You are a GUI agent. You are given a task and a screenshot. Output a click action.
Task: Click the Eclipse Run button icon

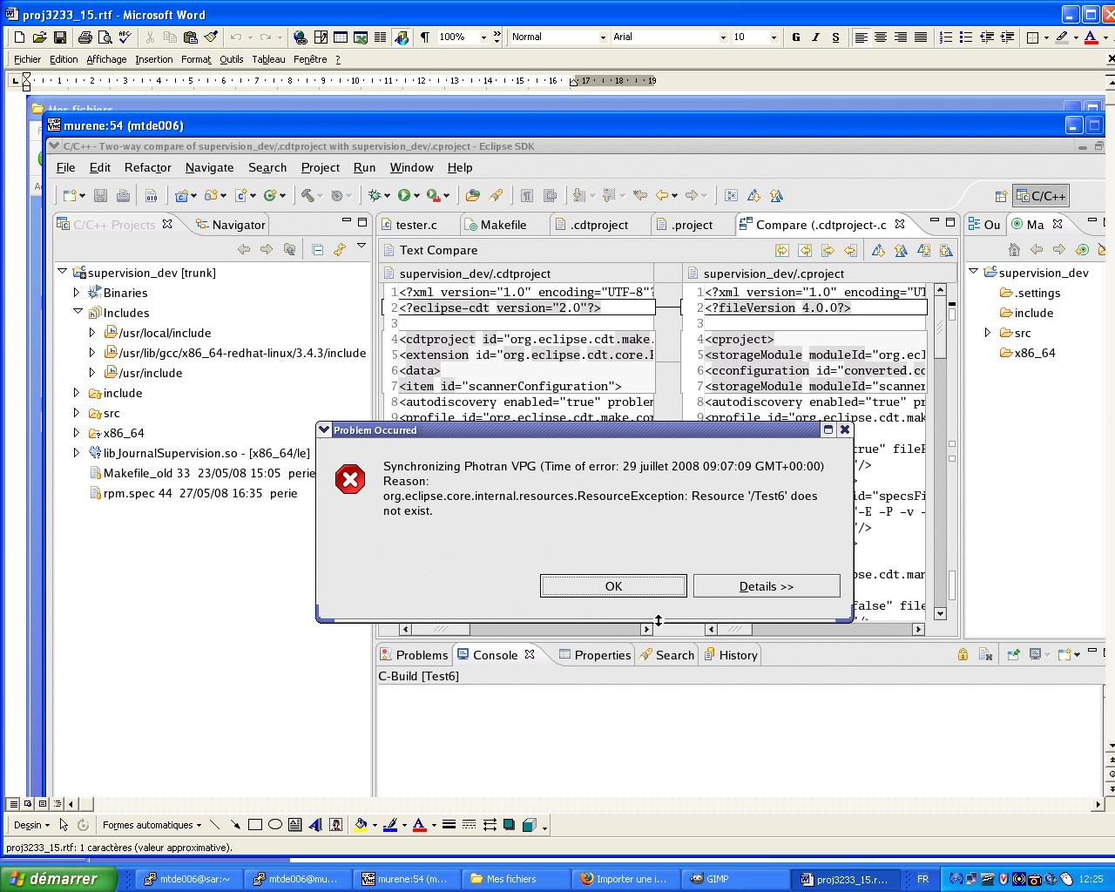click(x=404, y=196)
